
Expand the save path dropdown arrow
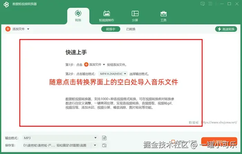click(95, 145)
